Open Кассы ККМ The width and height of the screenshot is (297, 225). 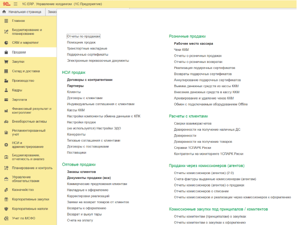pyautogui.click(x=76, y=110)
